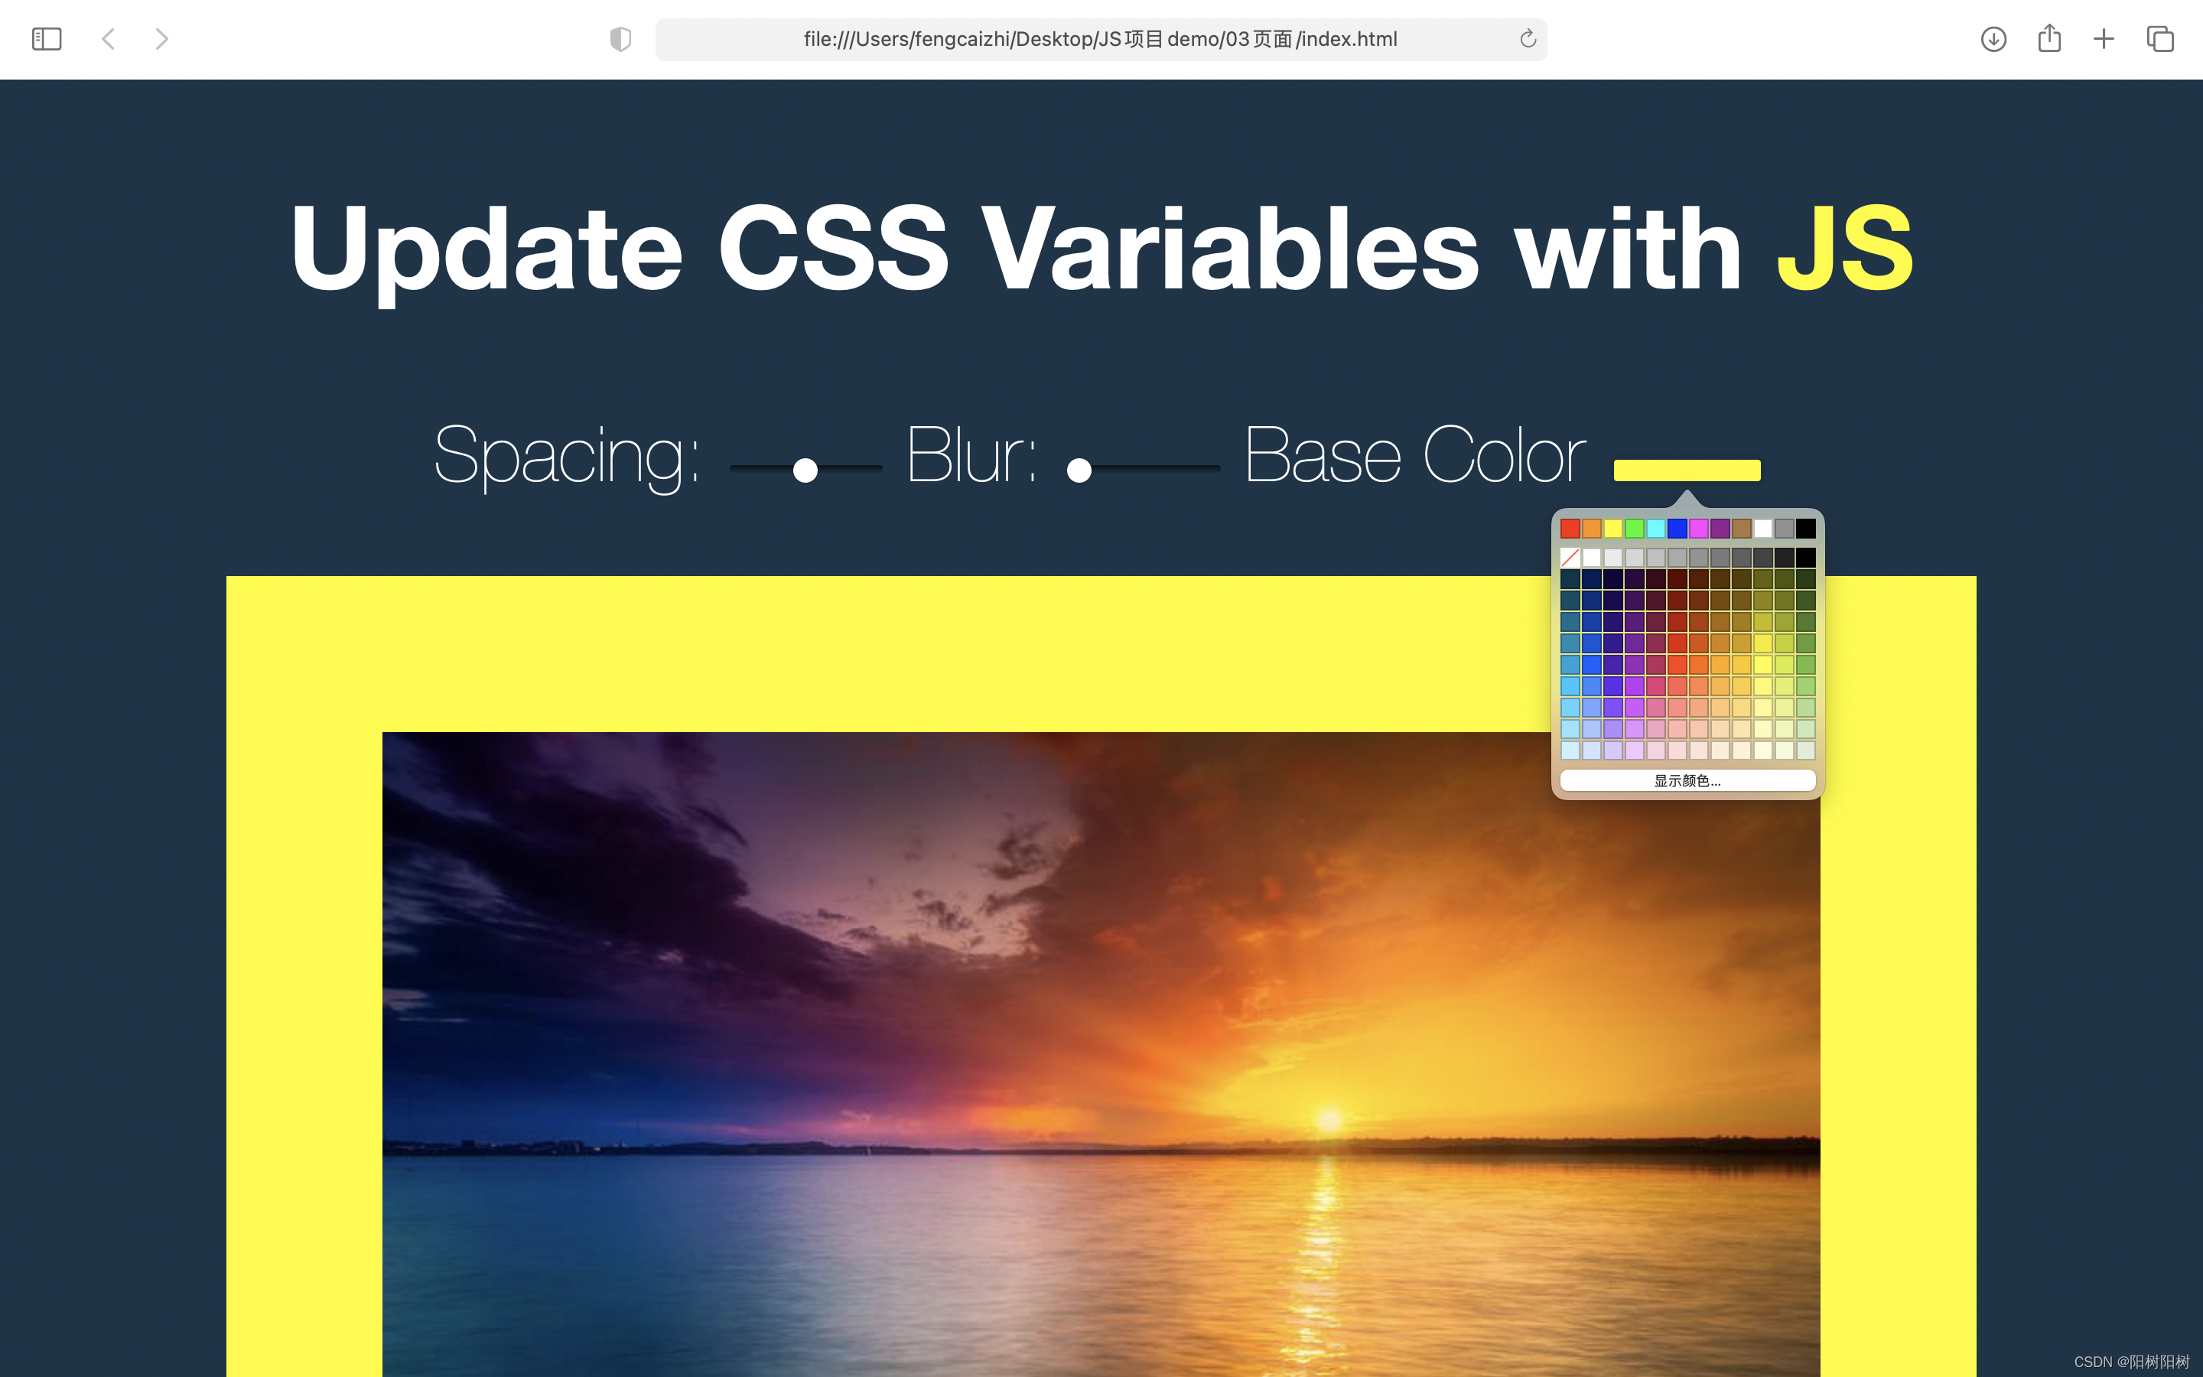This screenshot has width=2203, height=1377.
Task: Pick the red swatch in top row
Action: tap(1570, 528)
